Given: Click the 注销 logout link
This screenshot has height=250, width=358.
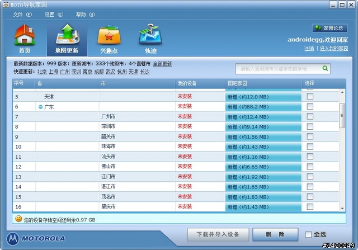Looking at the screenshot, I should click(x=309, y=49).
